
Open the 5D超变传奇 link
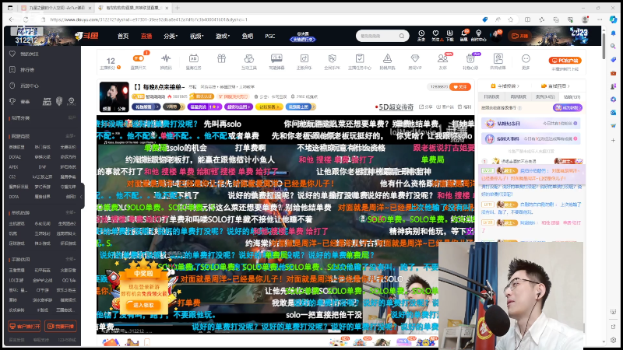[x=395, y=107]
